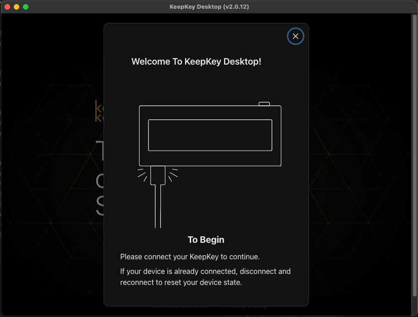Close the Welcome To KeepKey Desktop dialog
The height and width of the screenshot is (317, 418).
[295, 36]
